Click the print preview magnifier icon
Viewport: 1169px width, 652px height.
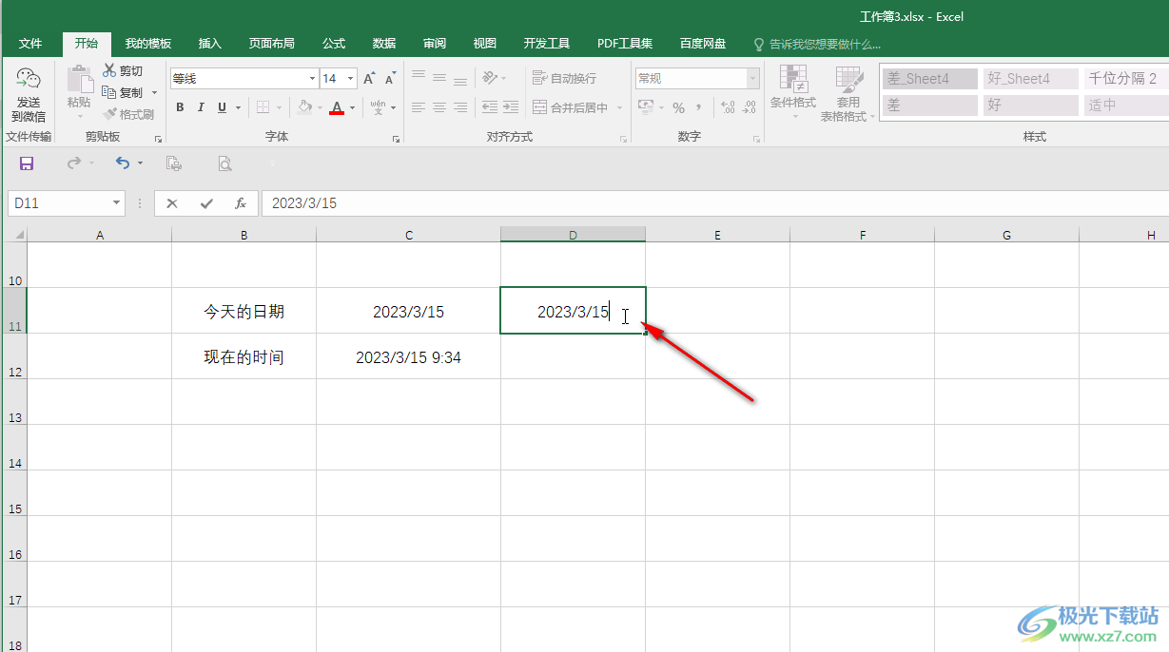224,163
